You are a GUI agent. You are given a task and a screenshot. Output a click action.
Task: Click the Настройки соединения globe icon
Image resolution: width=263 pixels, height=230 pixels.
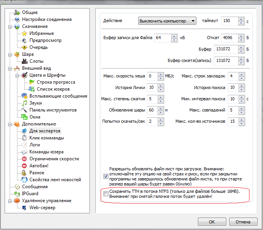(17, 19)
